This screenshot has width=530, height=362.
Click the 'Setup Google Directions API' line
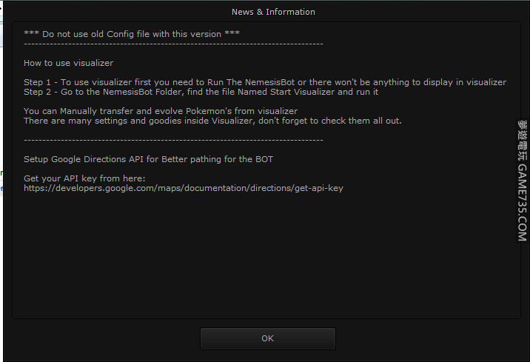pos(153,159)
